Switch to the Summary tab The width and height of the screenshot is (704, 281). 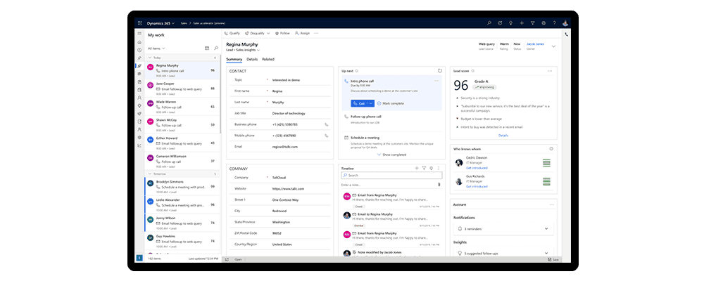(x=234, y=59)
